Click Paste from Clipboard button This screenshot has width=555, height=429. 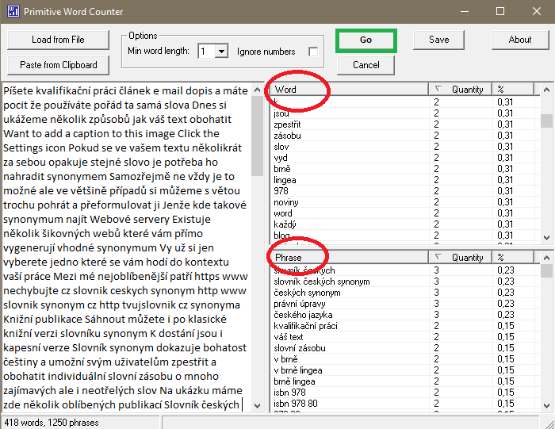click(58, 65)
